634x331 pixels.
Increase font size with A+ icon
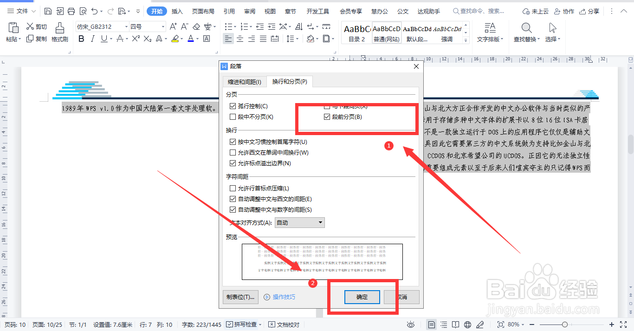coord(173,27)
